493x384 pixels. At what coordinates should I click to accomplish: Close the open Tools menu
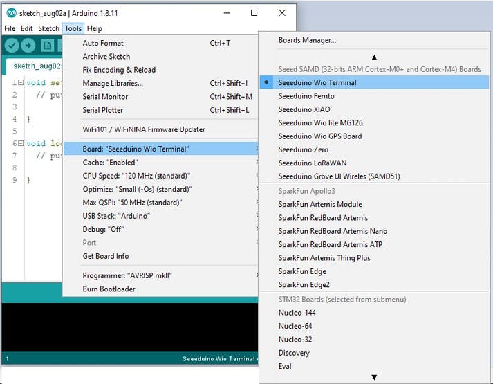(x=73, y=28)
